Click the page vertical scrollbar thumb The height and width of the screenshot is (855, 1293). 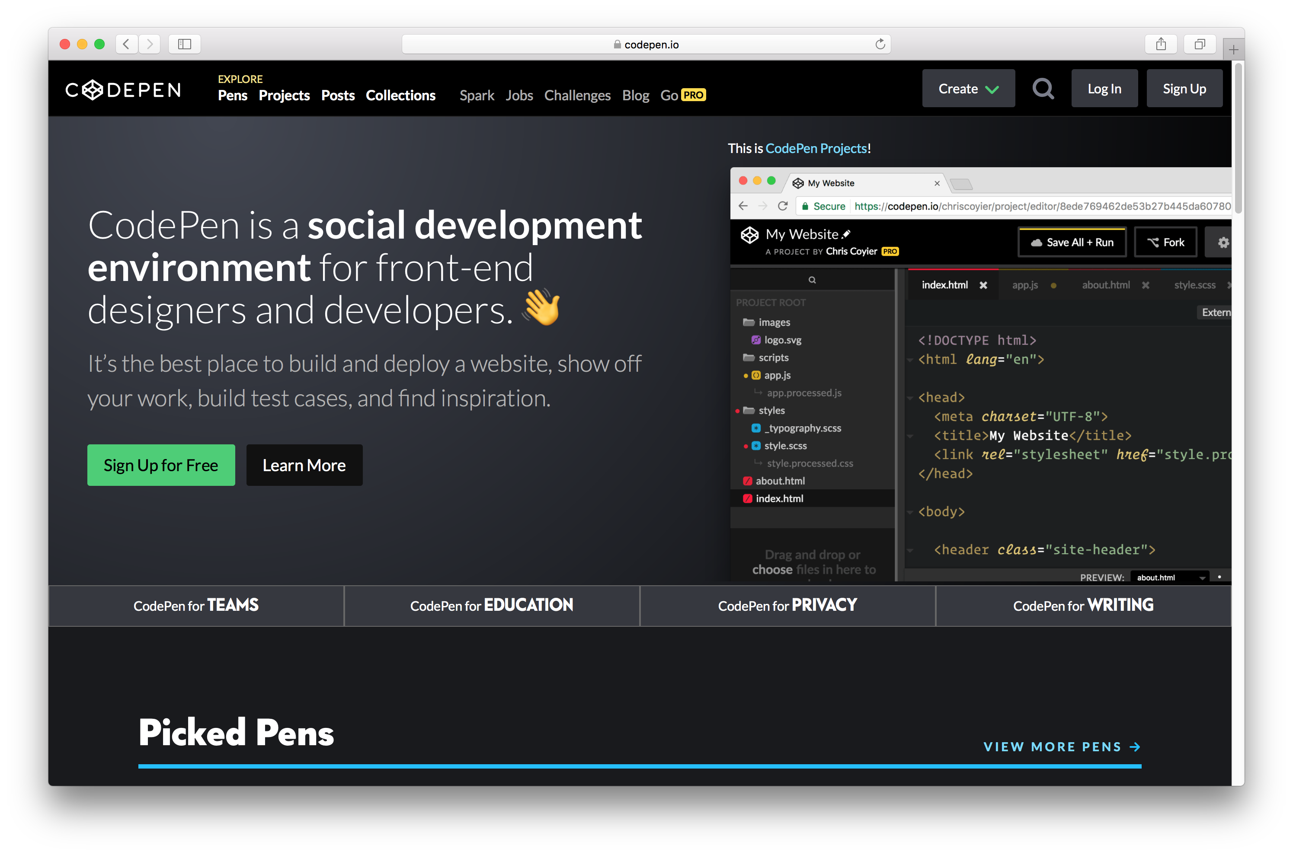(x=1238, y=139)
